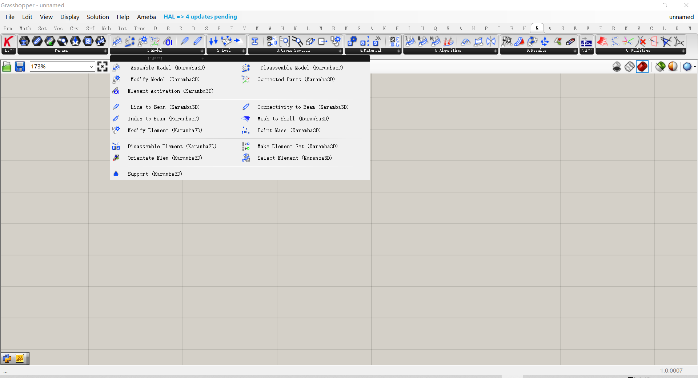This screenshot has height=378, width=698.
Task: Click Disassemble Model icon in the ribbon panel
Action: pos(130,41)
